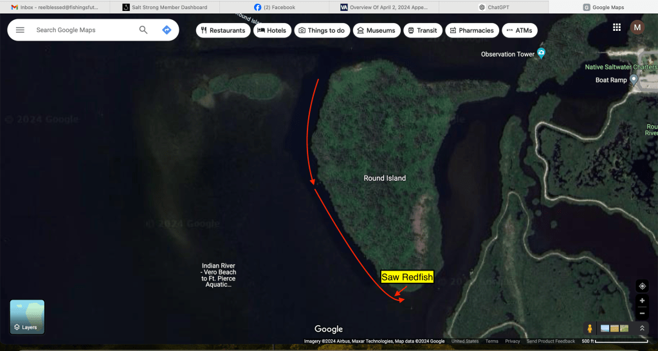The width and height of the screenshot is (658, 351).
Task: Select the Street View pegman
Action: pos(589,328)
